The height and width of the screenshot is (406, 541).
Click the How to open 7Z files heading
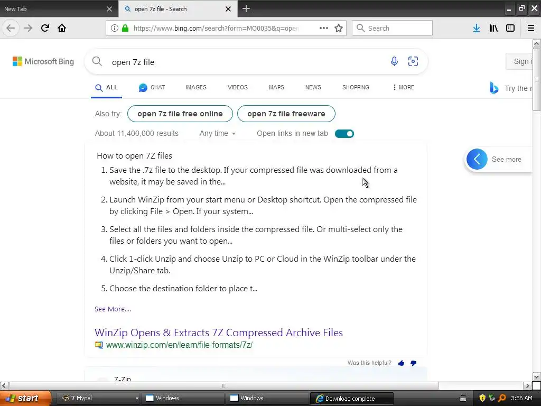tap(134, 156)
